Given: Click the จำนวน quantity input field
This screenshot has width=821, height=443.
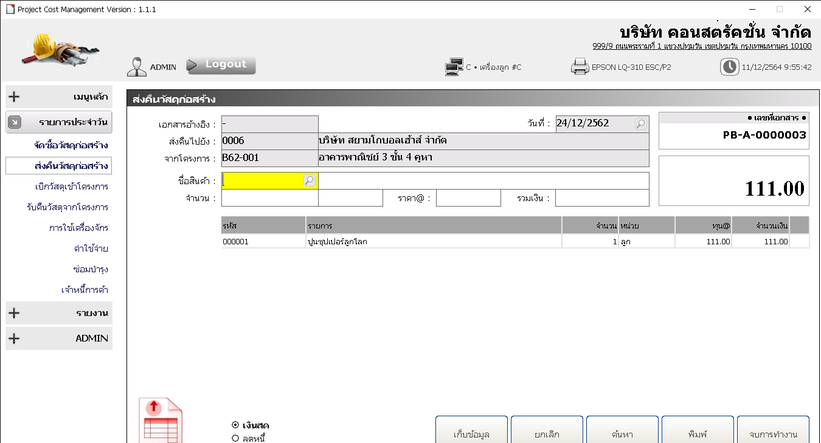Looking at the screenshot, I should click(269, 198).
